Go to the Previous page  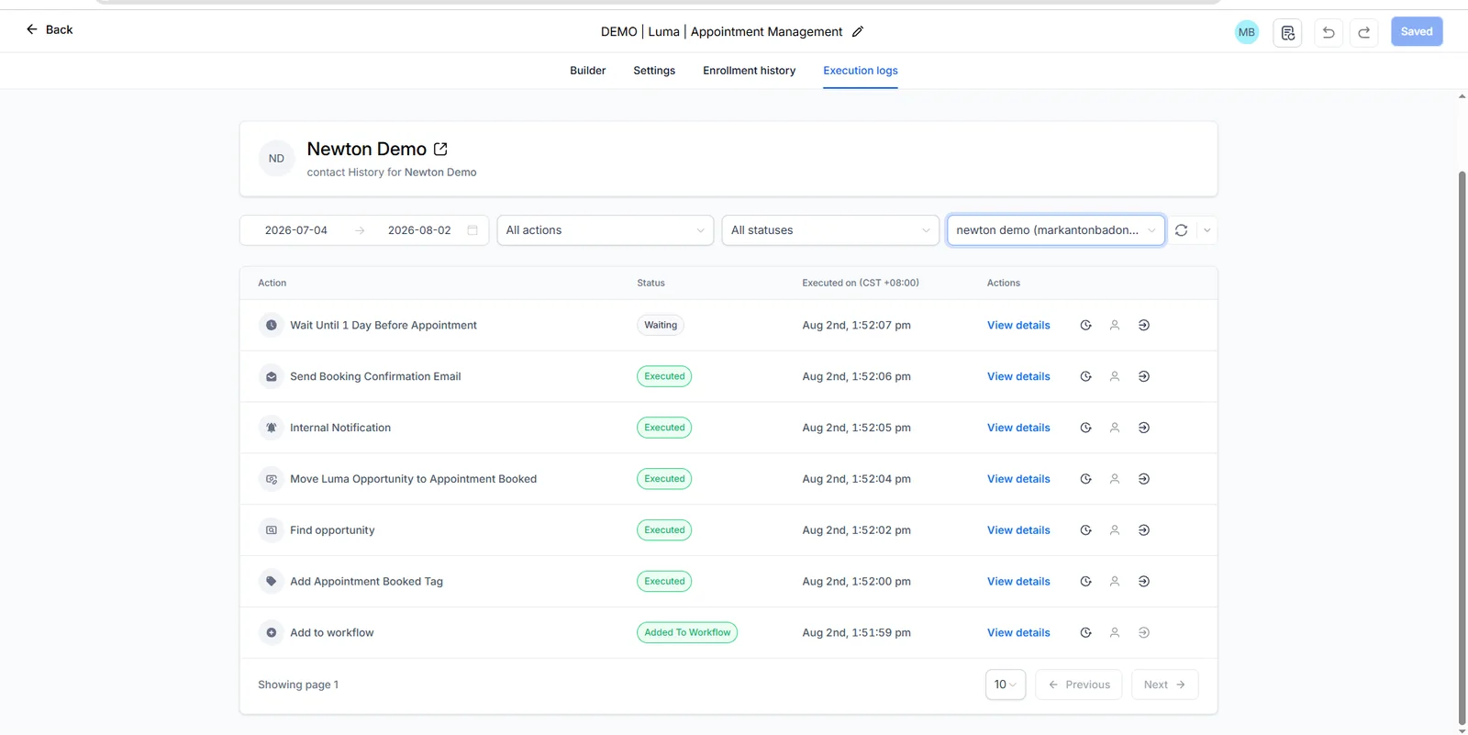[1079, 685]
